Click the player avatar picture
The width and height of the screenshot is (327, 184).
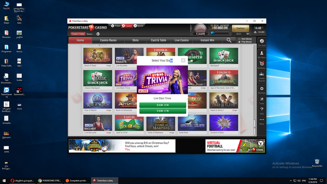200,29
